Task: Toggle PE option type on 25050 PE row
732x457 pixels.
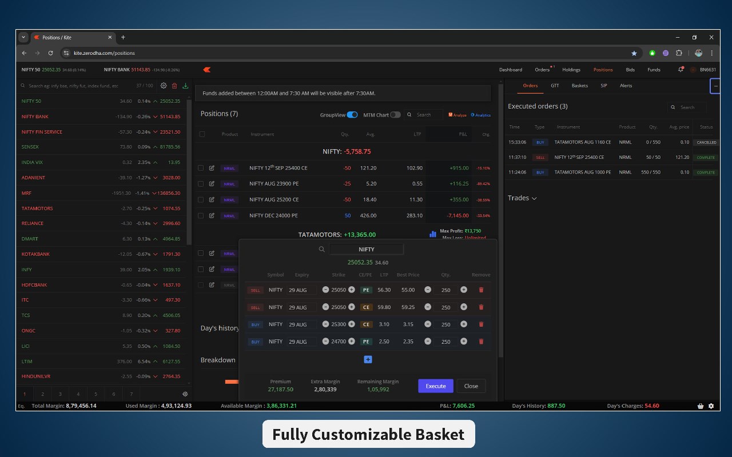Action: (367, 290)
